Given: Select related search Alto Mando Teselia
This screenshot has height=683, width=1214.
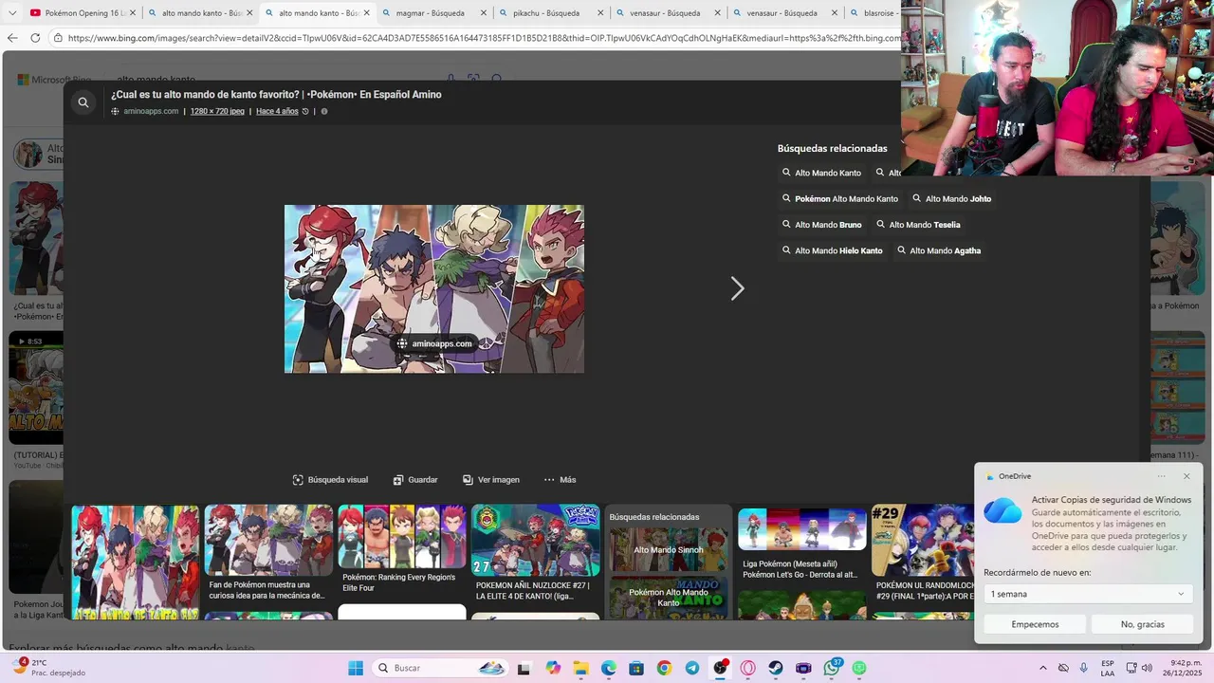Looking at the screenshot, I should [918, 225].
